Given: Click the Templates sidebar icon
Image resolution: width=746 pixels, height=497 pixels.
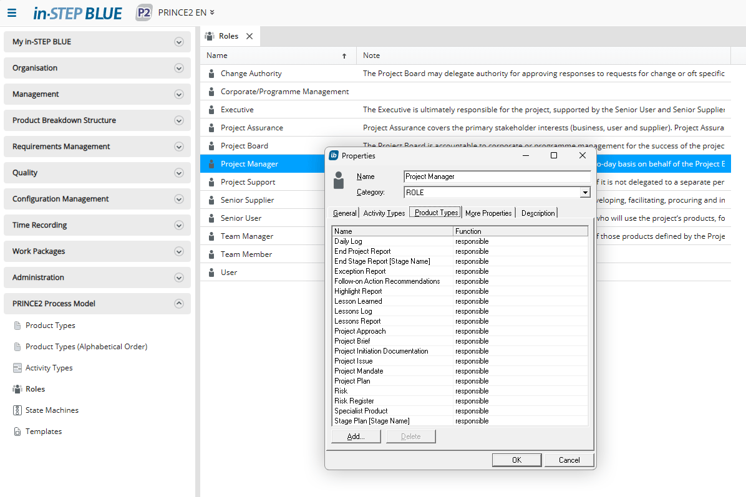Looking at the screenshot, I should 17,432.
